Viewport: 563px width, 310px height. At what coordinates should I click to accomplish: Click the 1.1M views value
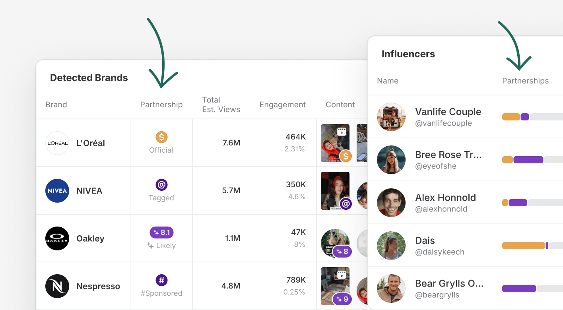[233, 238]
